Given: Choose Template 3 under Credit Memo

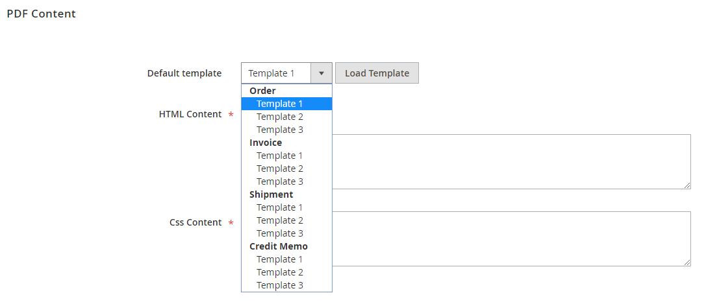Looking at the screenshot, I should (x=287, y=286).
